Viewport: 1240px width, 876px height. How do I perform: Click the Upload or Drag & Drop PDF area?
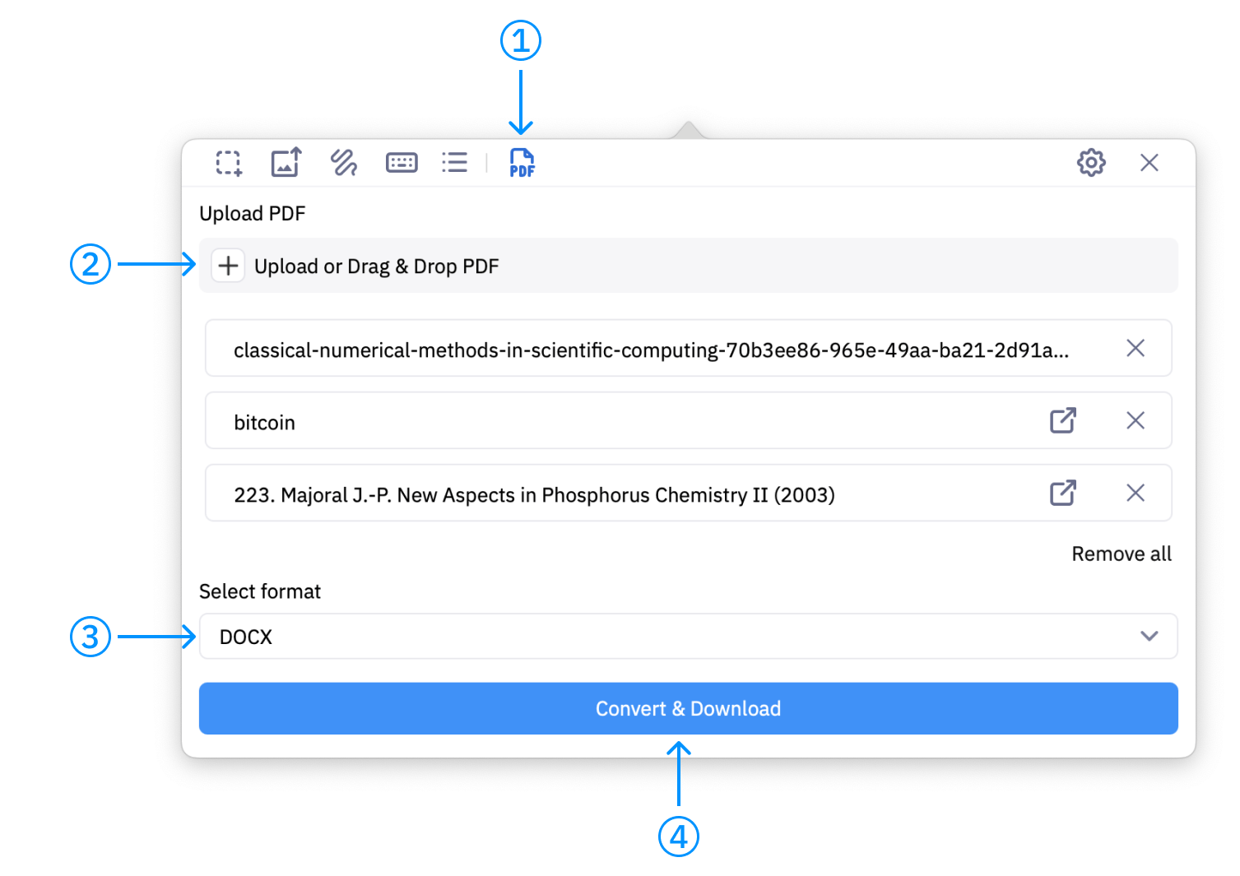pyautogui.click(x=688, y=265)
